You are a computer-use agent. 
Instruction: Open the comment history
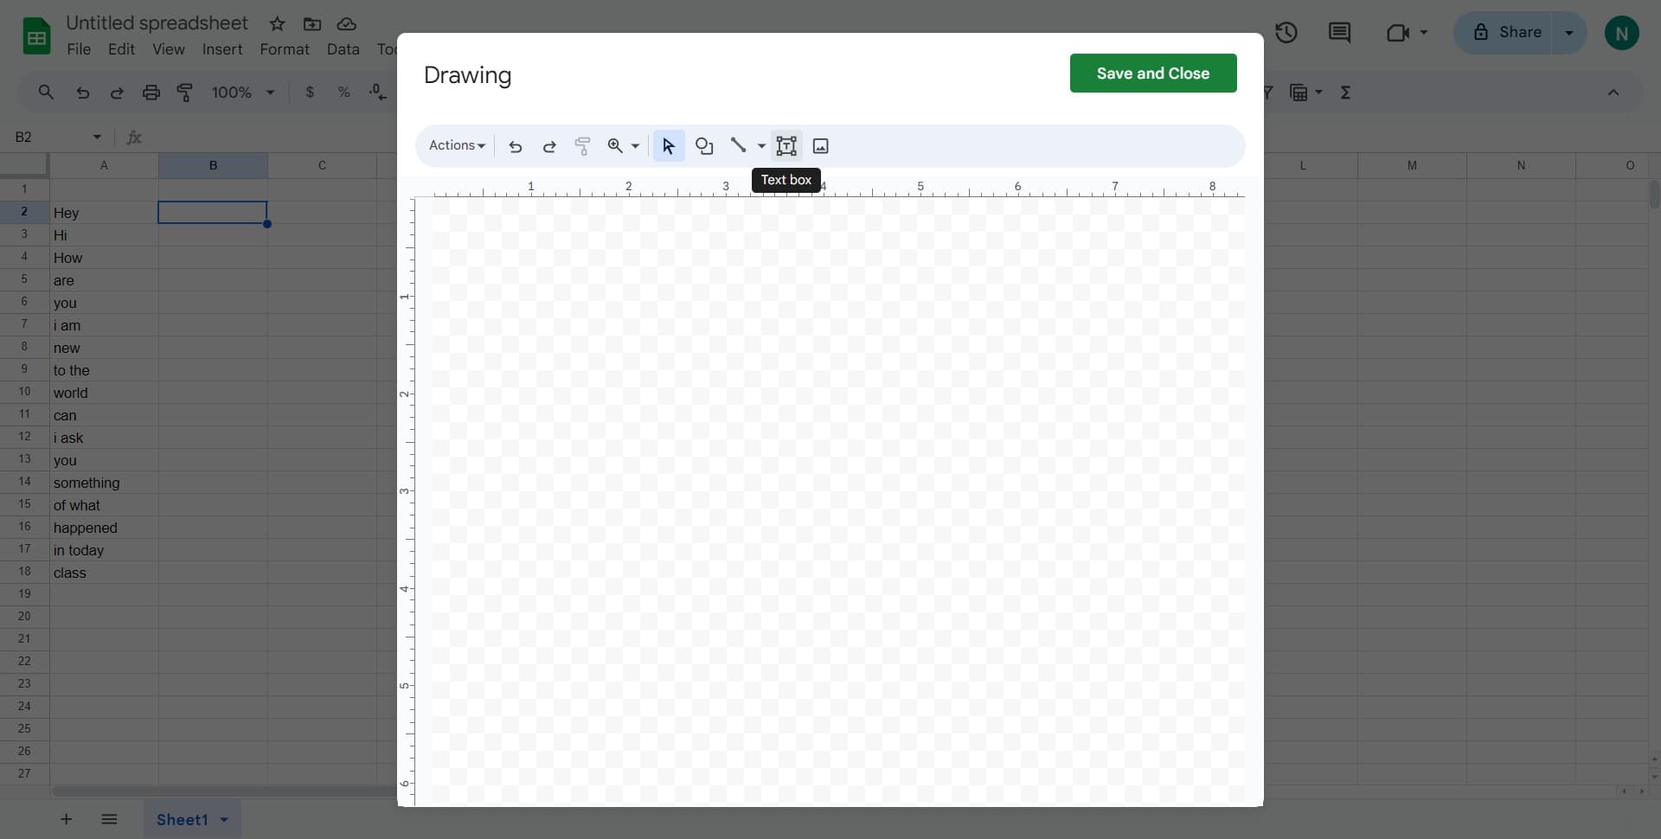(1339, 32)
